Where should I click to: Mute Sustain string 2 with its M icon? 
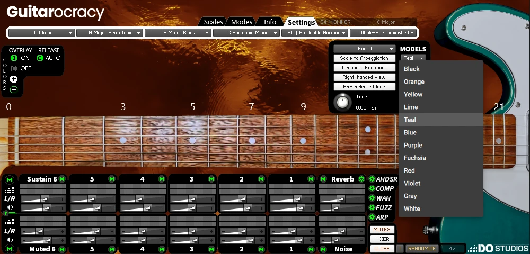[261, 179]
